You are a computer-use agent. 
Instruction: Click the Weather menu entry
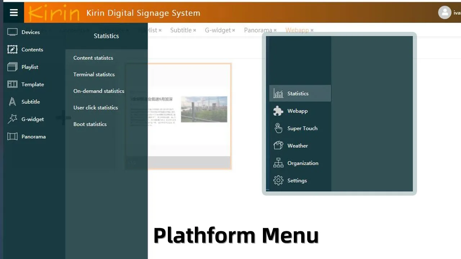click(297, 146)
